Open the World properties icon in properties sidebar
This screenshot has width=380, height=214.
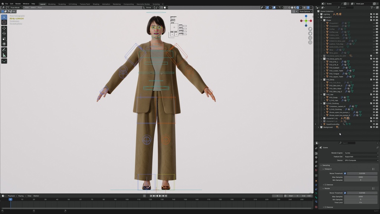[316, 169]
